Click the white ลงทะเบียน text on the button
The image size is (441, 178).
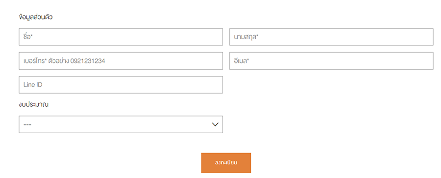click(x=226, y=162)
